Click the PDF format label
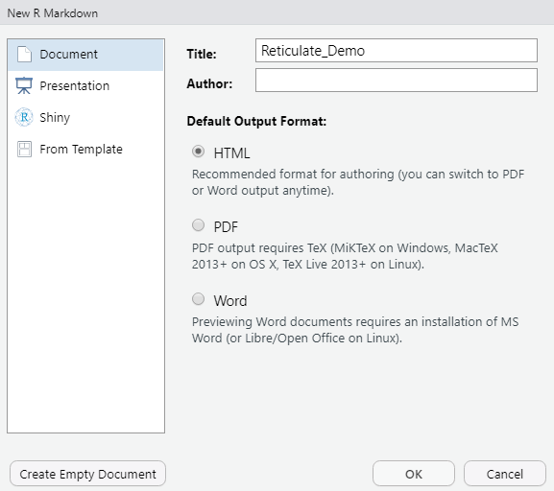 tap(226, 227)
